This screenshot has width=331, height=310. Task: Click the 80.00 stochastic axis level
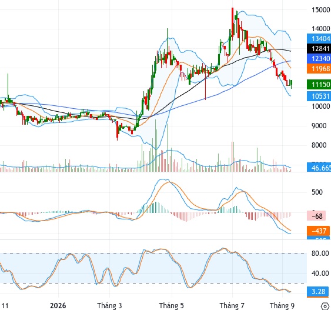click(320, 253)
